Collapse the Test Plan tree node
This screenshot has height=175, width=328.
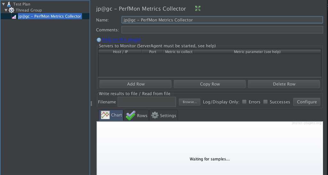click(3, 4)
